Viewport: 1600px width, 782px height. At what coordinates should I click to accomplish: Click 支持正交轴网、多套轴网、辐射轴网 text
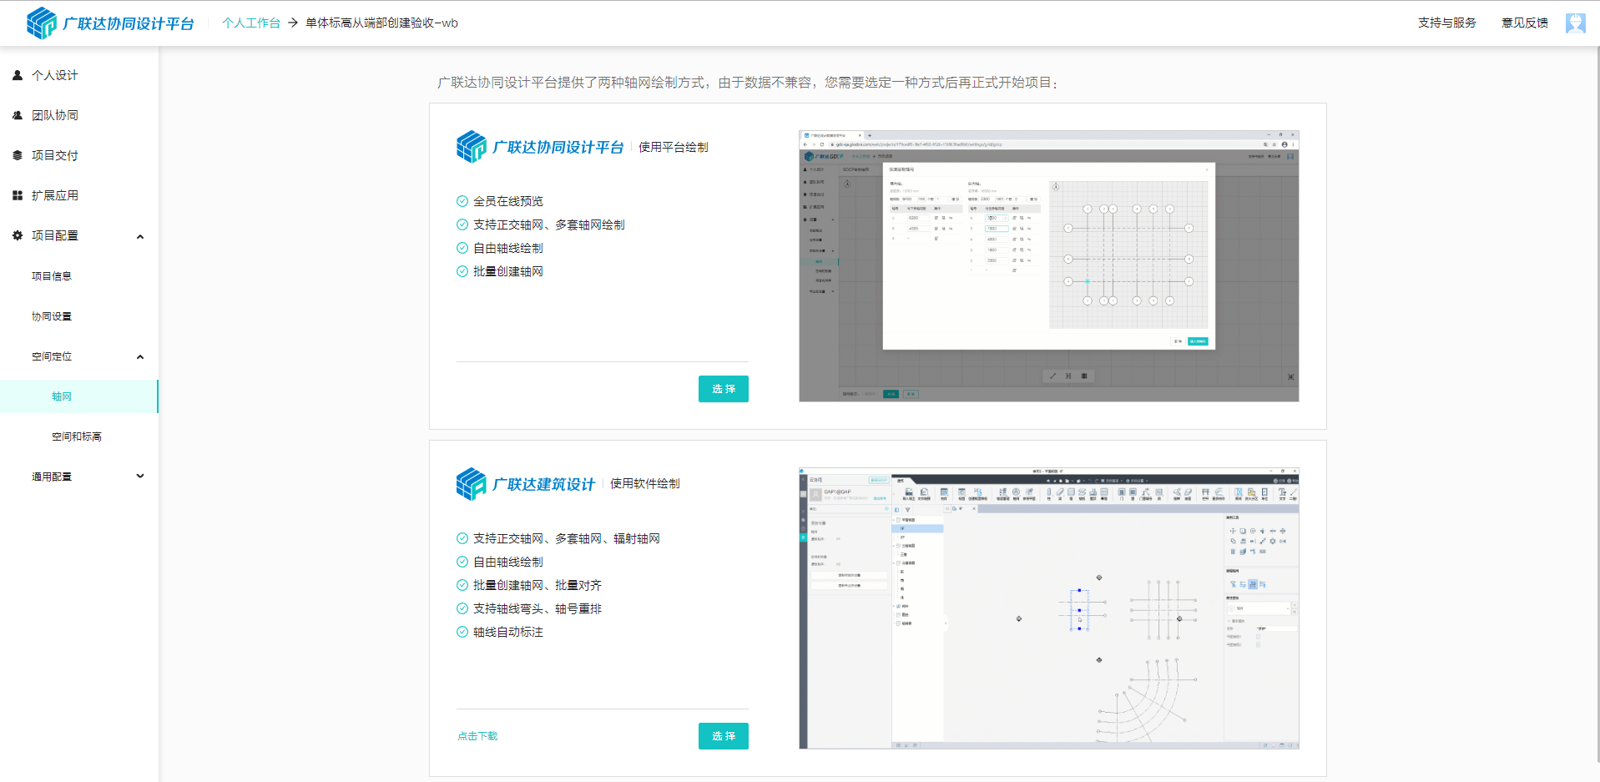click(567, 538)
